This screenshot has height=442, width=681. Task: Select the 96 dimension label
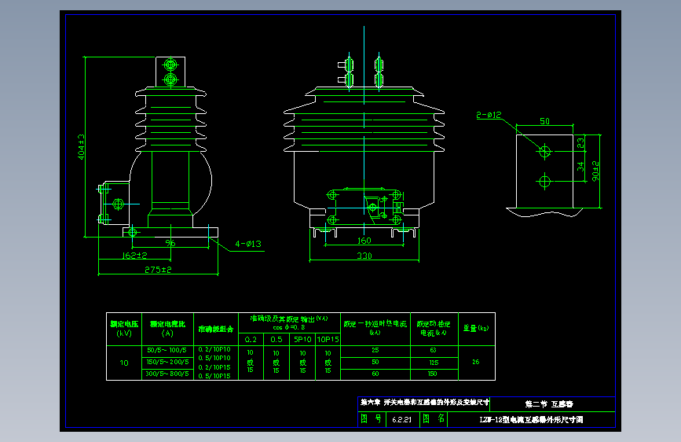(x=170, y=243)
